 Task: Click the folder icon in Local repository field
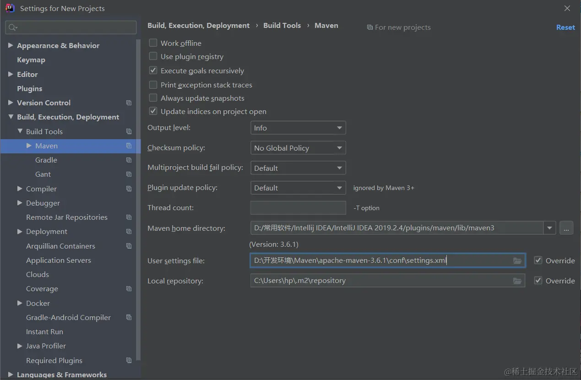pyautogui.click(x=517, y=281)
